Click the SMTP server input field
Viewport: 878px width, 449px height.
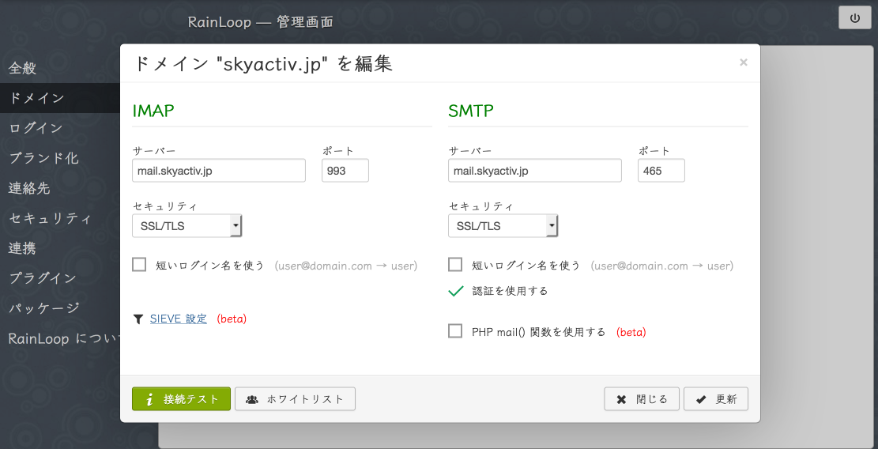[x=535, y=171]
